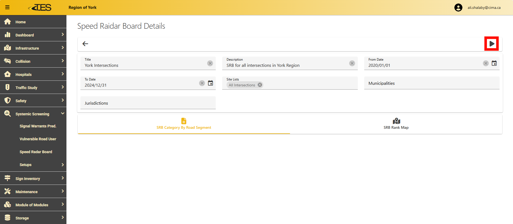Viewport: 513px width, 224px height.
Task: Switch to the SRB Rank Map tab
Action: (x=396, y=124)
